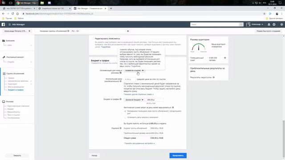Image resolution: width=285 pixels, height=160 pixels.
Task: Click Режим быстрого создания button
Action: pos(268,31)
